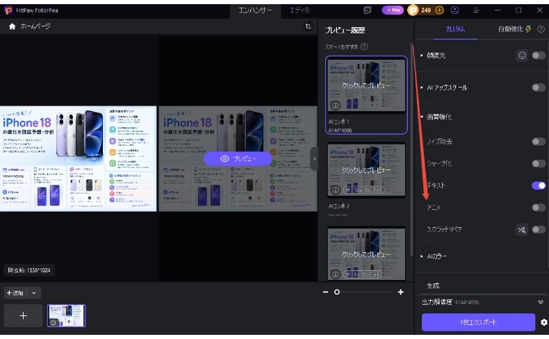
Task: Expand the 顔復元 section arrow
Action: pos(422,56)
